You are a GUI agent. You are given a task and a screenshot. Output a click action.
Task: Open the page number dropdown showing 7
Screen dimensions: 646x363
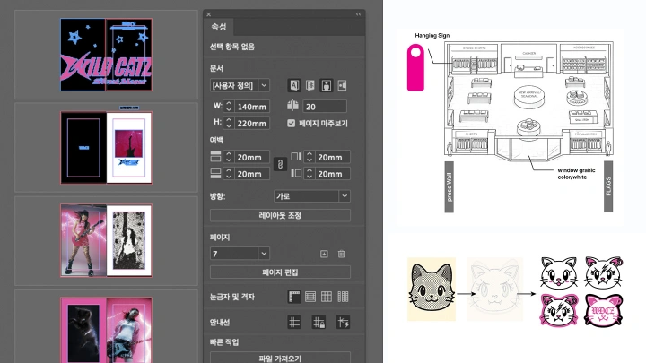click(x=264, y=254)
